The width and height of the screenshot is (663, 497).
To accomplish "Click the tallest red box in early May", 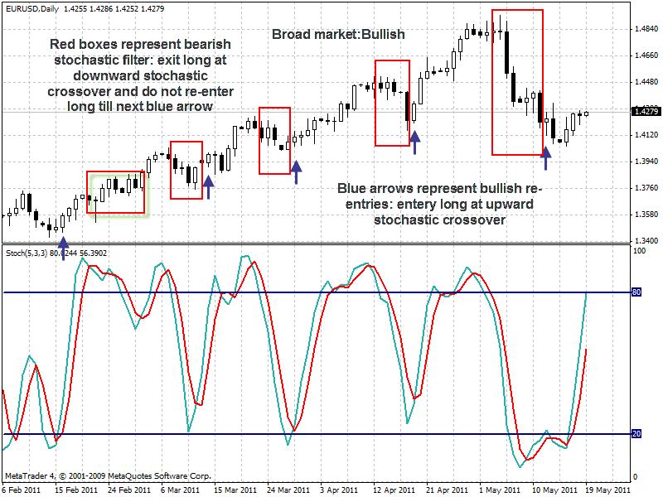I will coord(517,82).
